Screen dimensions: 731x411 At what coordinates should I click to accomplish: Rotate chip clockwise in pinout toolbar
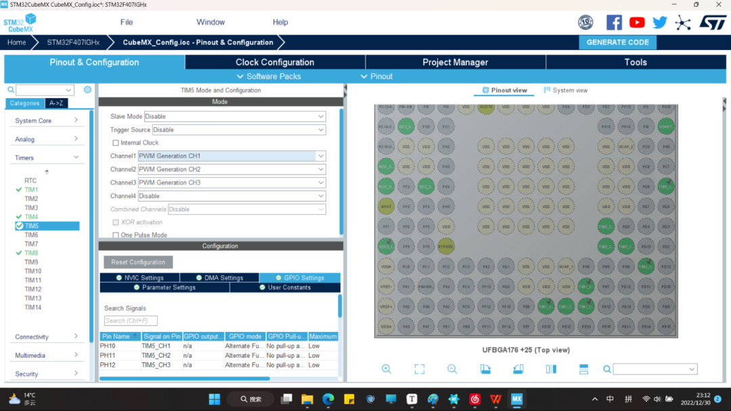(x=485, y=369)
